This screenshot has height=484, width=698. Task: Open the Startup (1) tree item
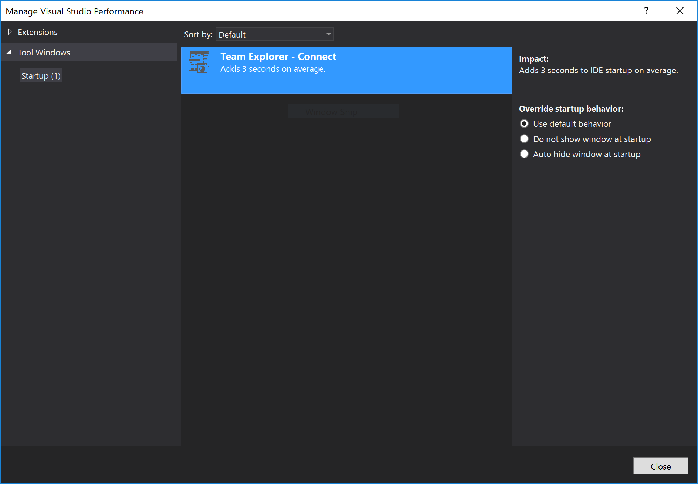coord(41,76)
